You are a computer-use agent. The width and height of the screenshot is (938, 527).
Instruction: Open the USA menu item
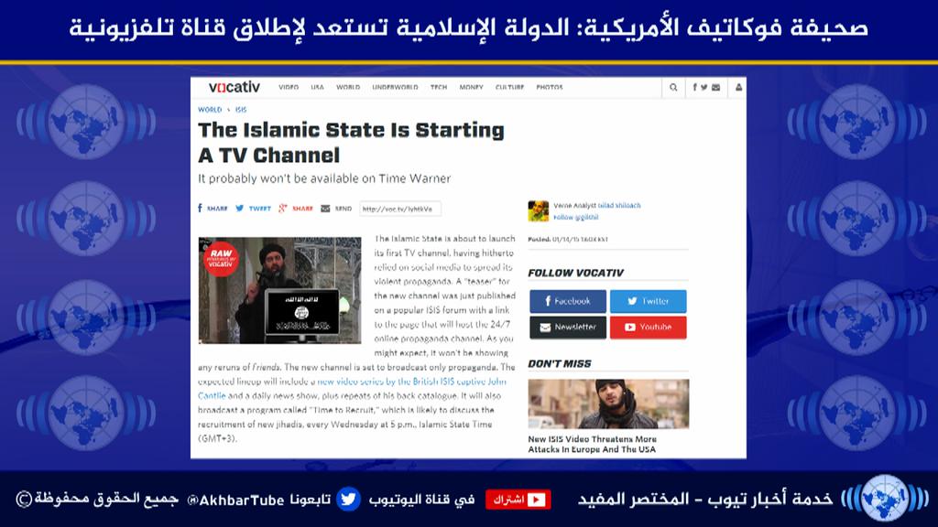click(x=317, y=87)
